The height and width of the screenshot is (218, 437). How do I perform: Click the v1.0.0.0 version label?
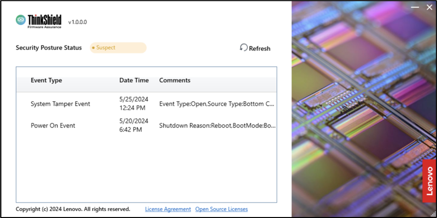click(78, 22)
